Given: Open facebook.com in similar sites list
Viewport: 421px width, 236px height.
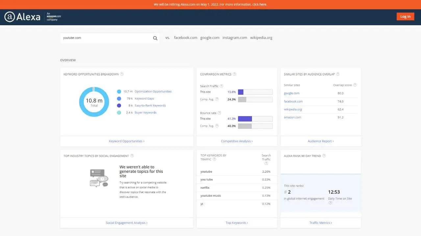Looking at the screenshot, I should [293, 102].
